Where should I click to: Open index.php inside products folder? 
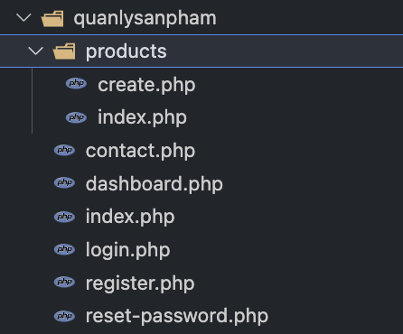tap(142, 117)
